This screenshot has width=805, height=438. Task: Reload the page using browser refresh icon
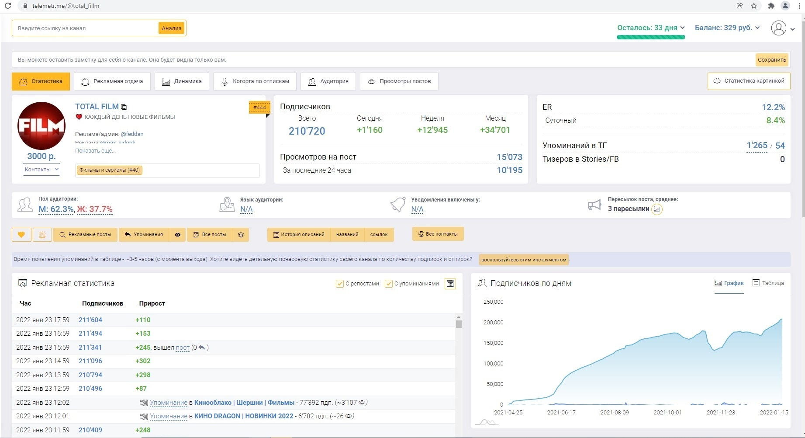tap(7, 6)
